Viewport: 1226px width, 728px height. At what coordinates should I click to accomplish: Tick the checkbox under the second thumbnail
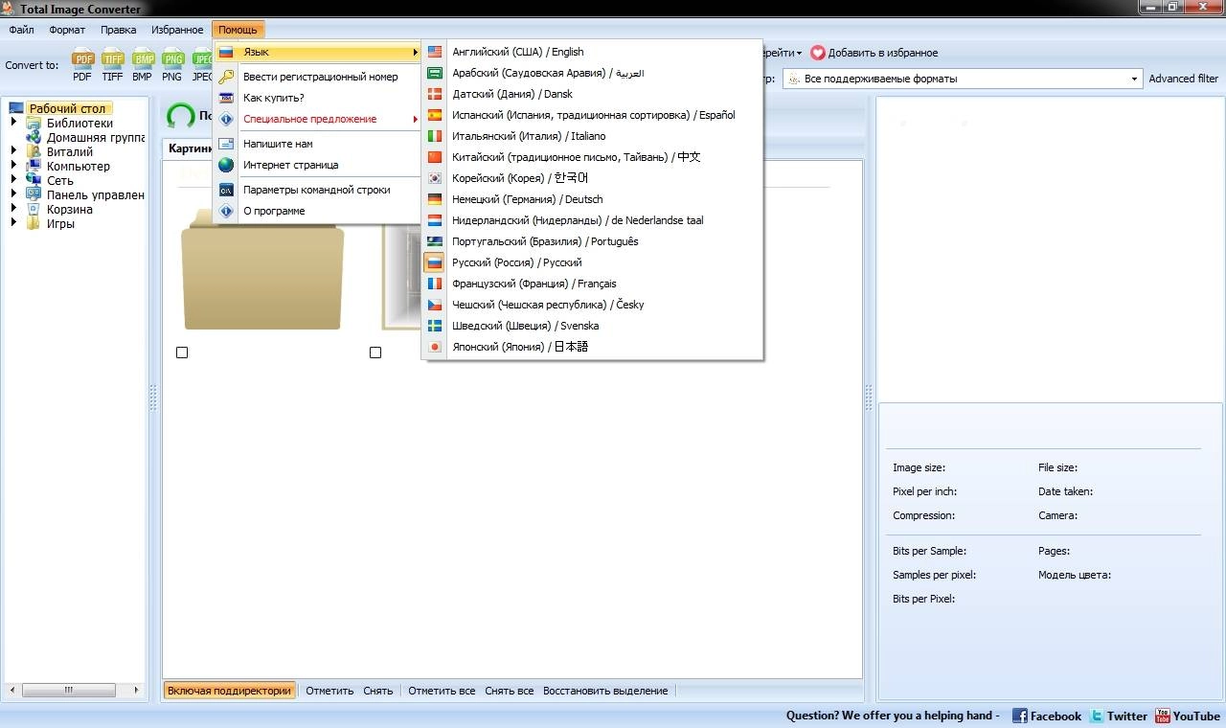pos(375,353)
